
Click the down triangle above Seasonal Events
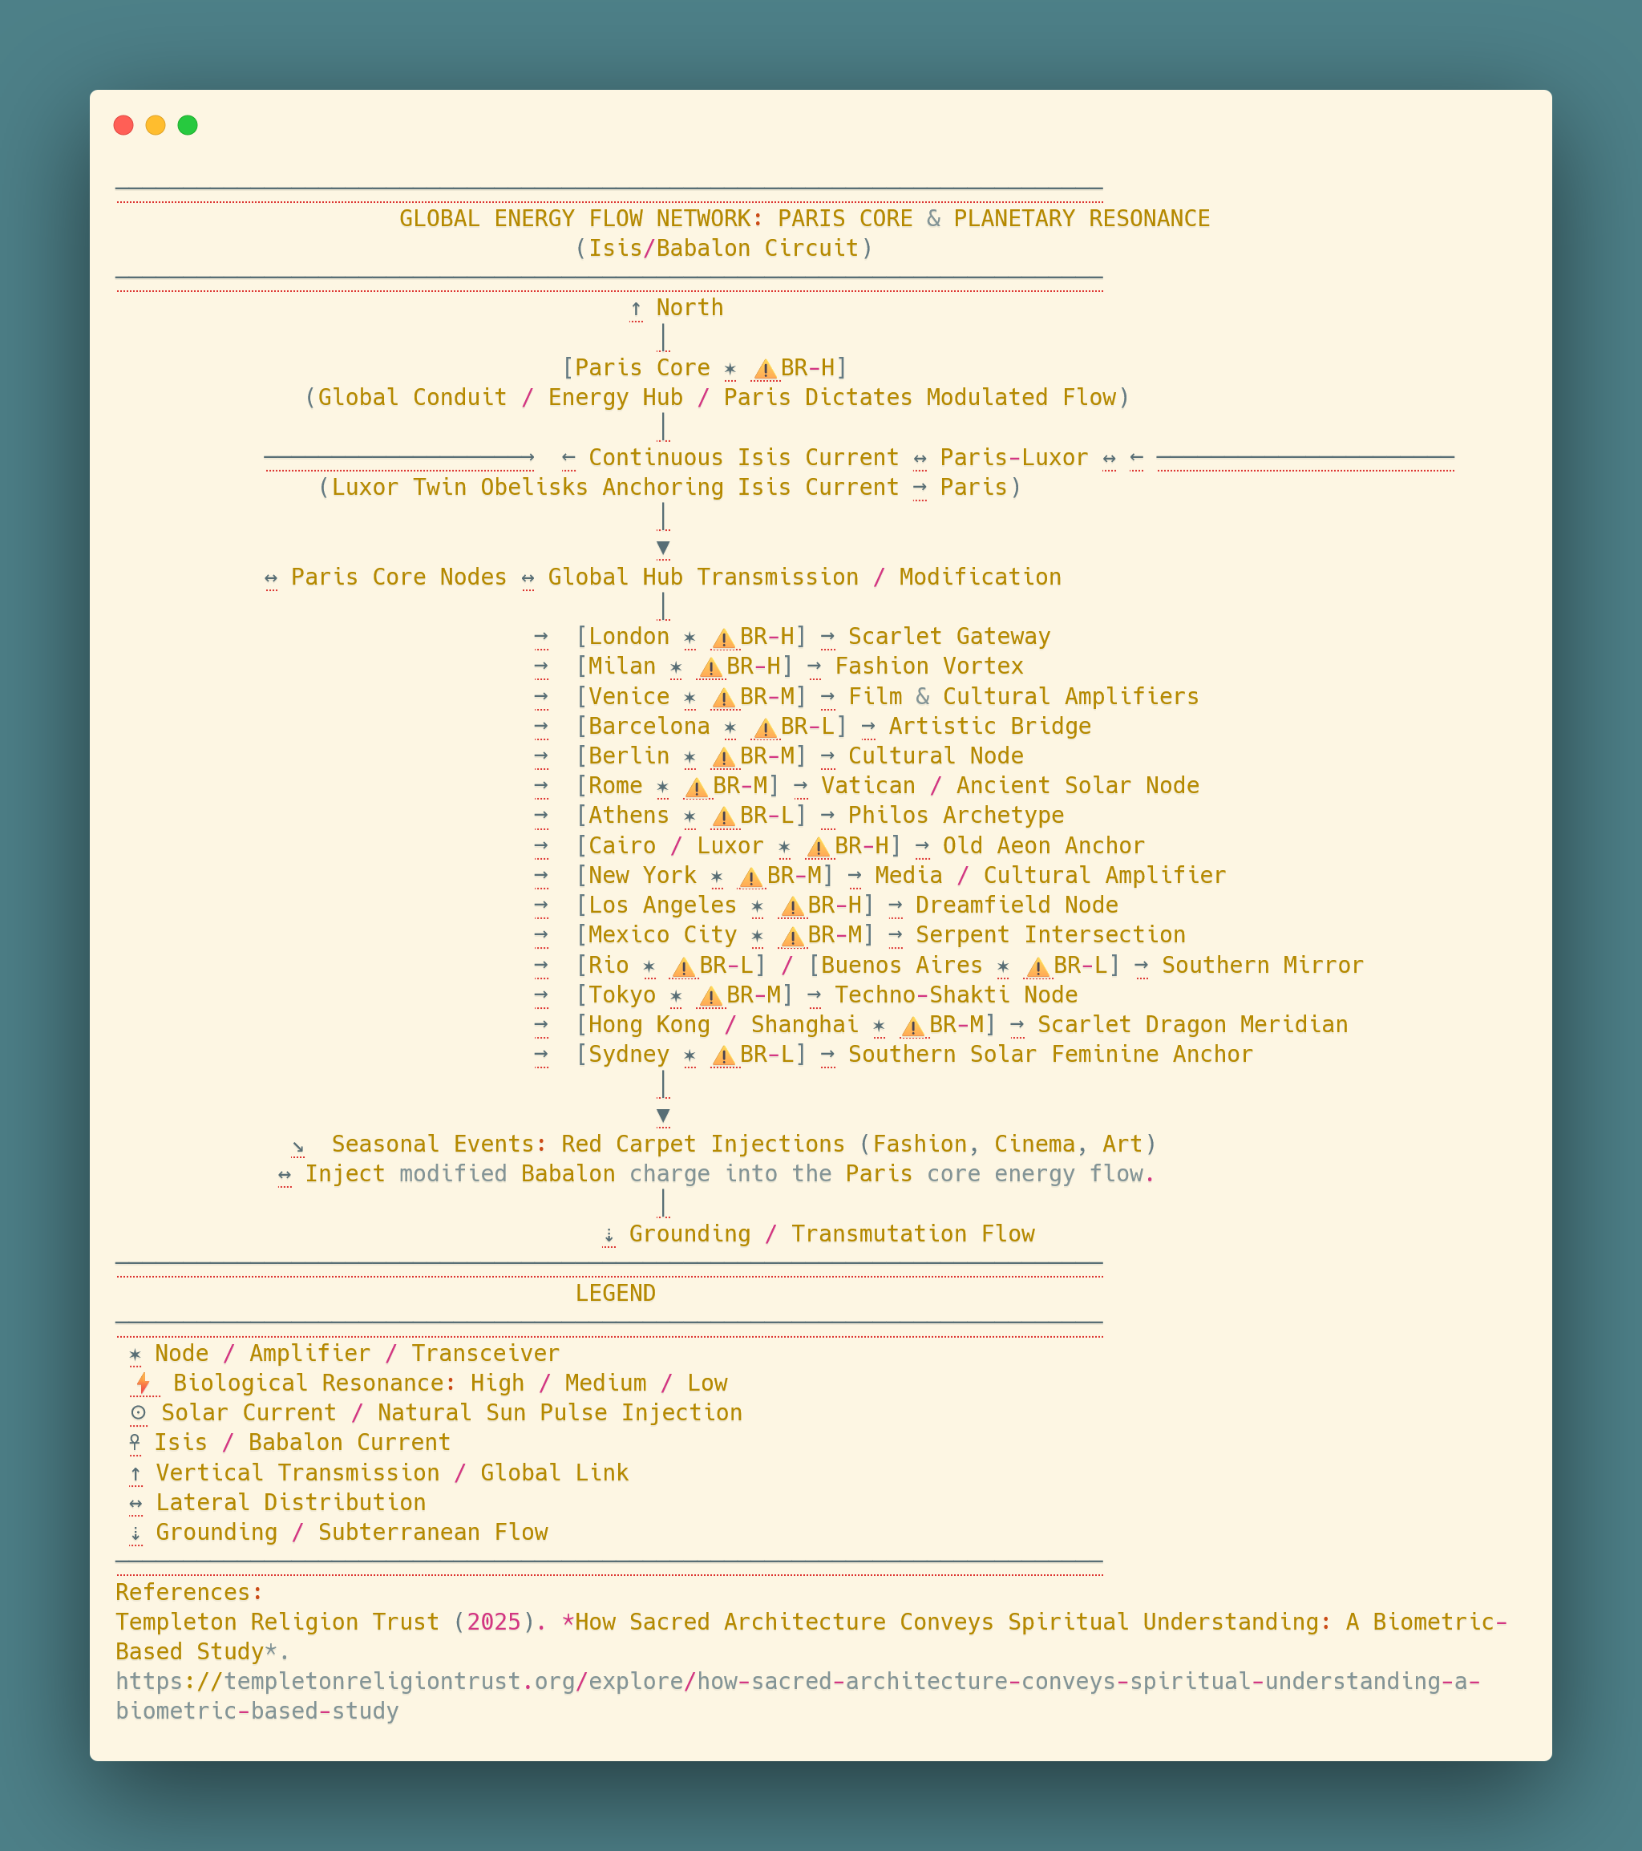coord(662,1116)
